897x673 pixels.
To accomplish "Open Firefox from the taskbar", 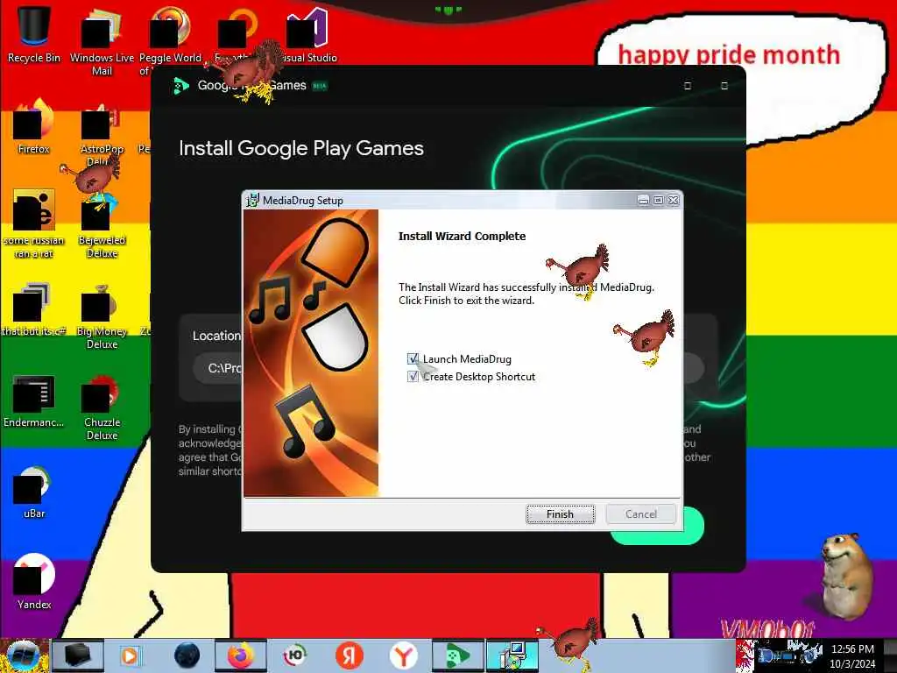I will [x=241, y=655].
